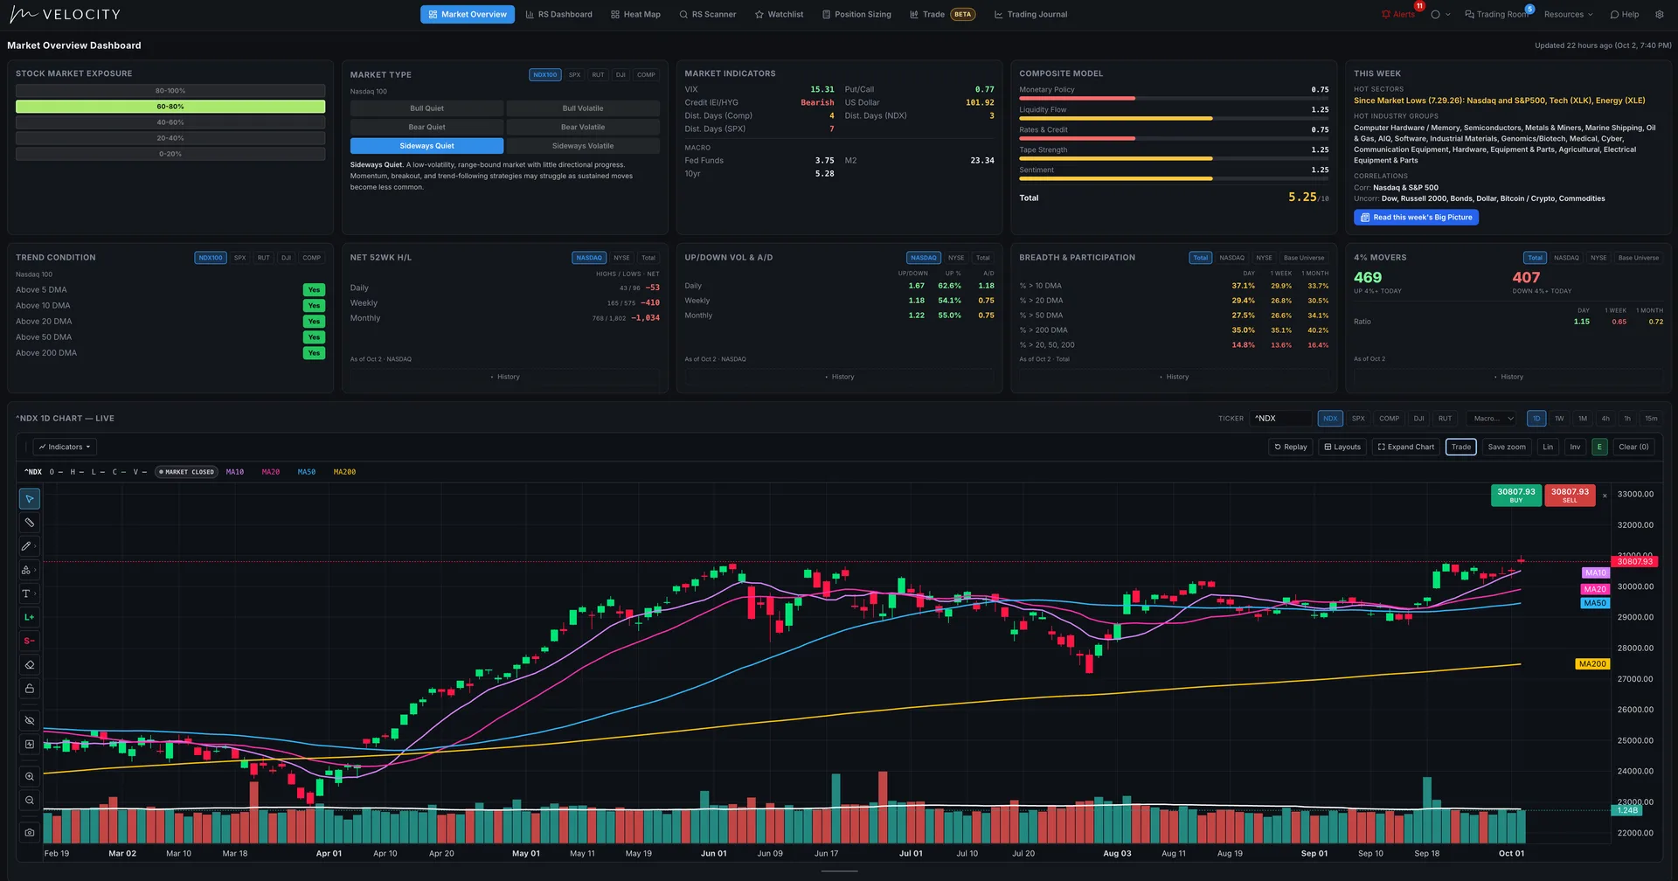
Task: Choose the pencil drawing tool
Action: pyautogui.click(x=29, y=545)
